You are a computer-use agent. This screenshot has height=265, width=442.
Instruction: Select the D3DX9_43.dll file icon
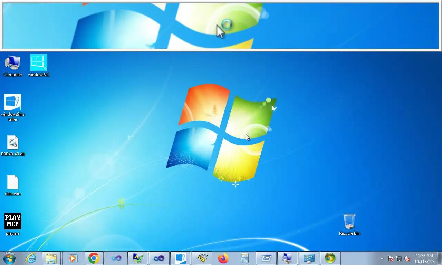pos(13,146)
